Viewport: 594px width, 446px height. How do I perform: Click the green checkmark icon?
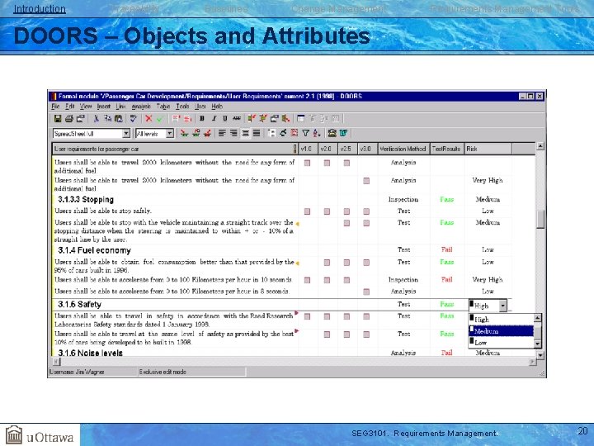tap(159, 119)
